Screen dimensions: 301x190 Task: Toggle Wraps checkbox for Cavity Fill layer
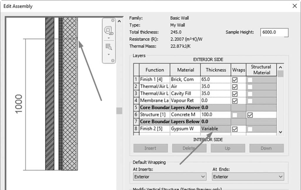pos(235,94)
